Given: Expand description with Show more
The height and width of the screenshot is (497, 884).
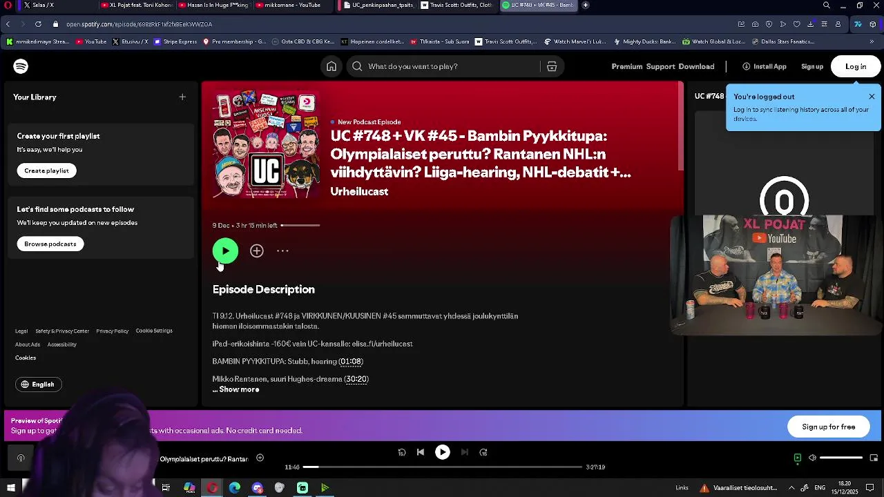Looking at the screenshot, I should [239, 389].
